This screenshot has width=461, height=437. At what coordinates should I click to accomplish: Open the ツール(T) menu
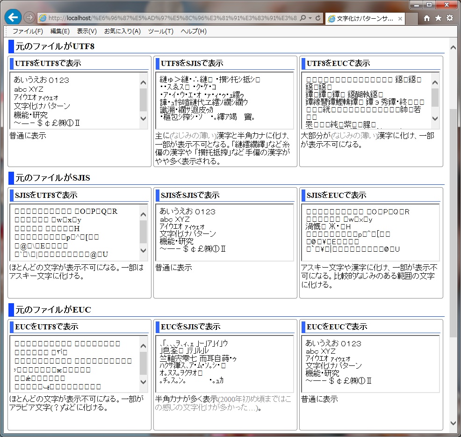tap(160, 31)
